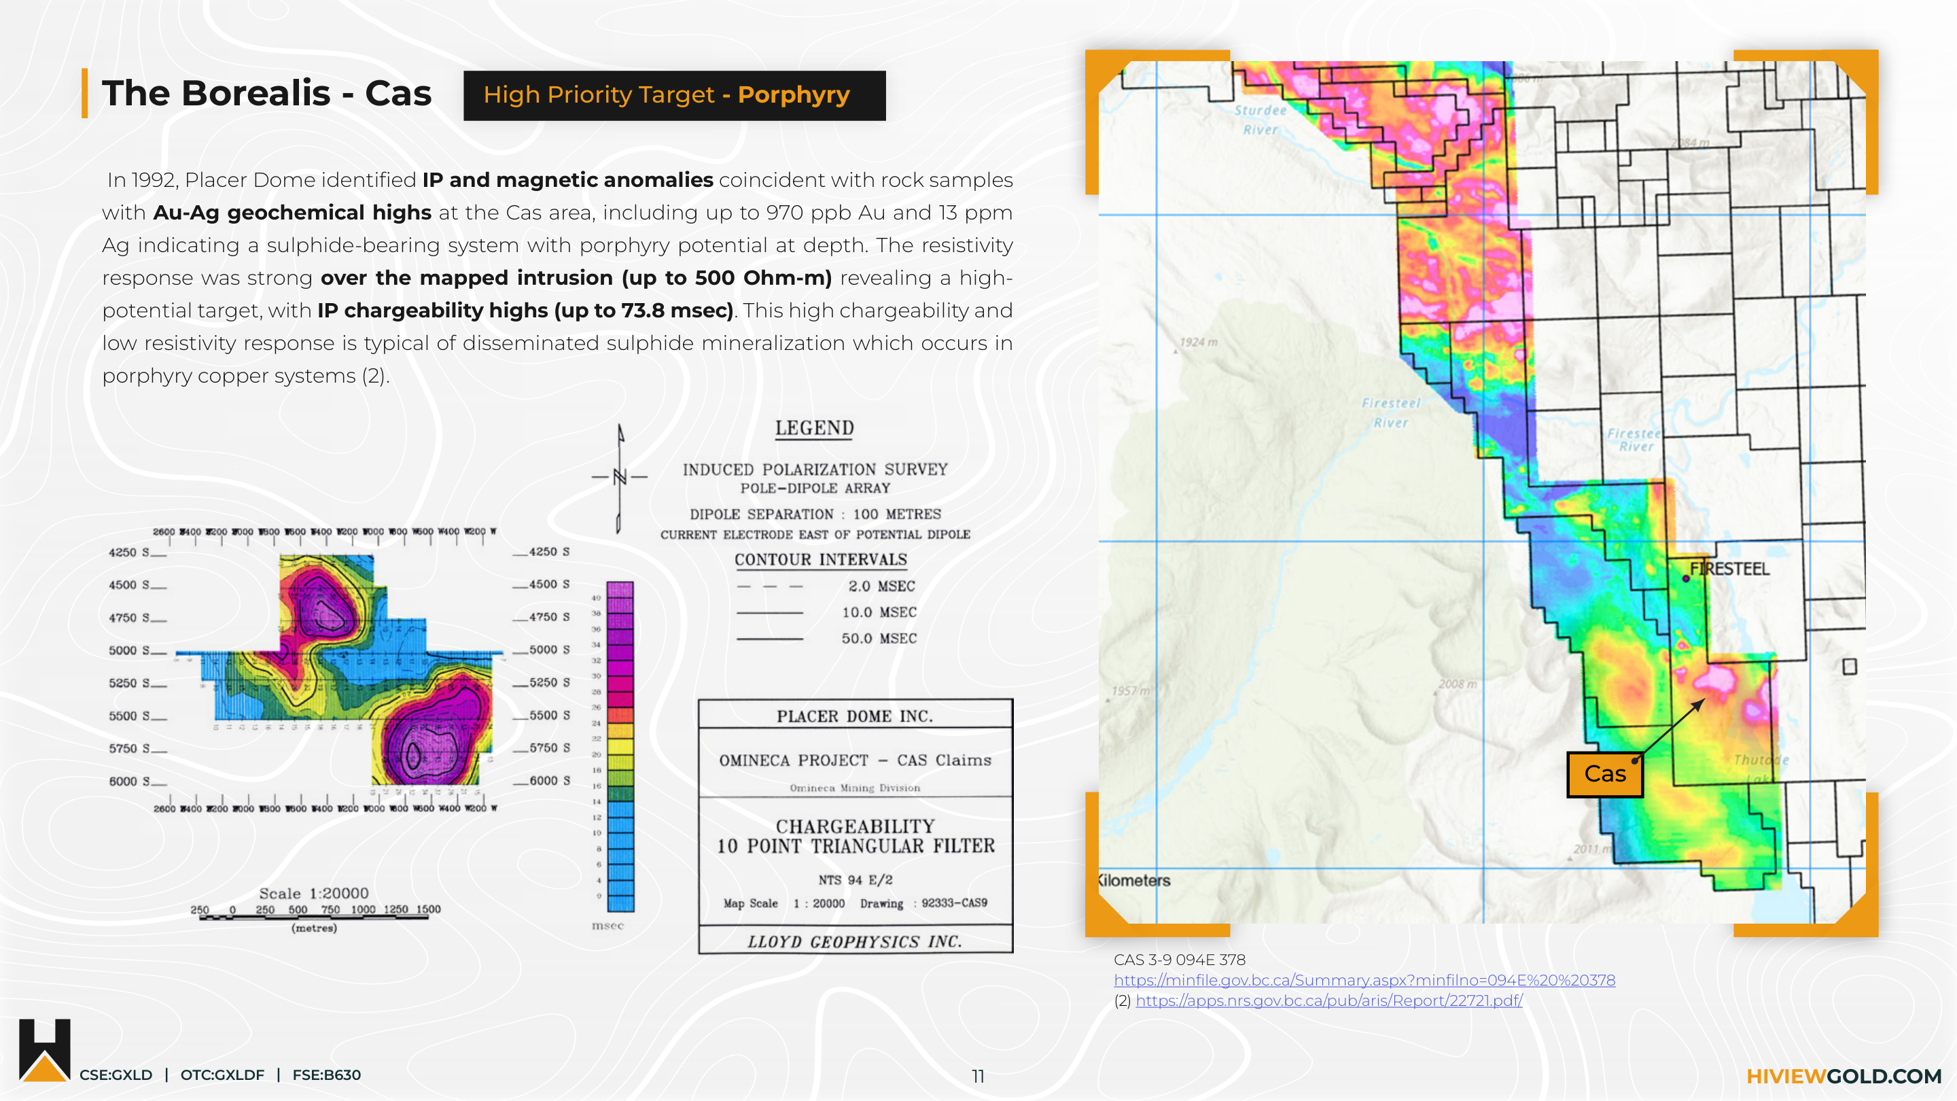Screen dimensions: 1957x1101
Task: Open the minfile.gov.bc.ca summary link
Action: [1364, 980]
